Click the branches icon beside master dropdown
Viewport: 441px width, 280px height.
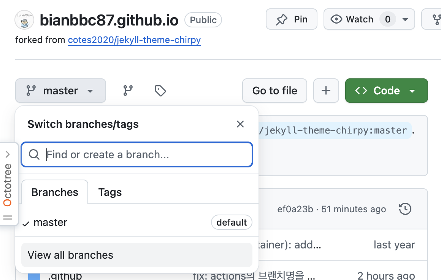point(128,91)
